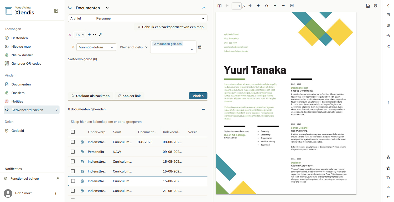Rotate the document page clockwise

[x=267, y=6]
